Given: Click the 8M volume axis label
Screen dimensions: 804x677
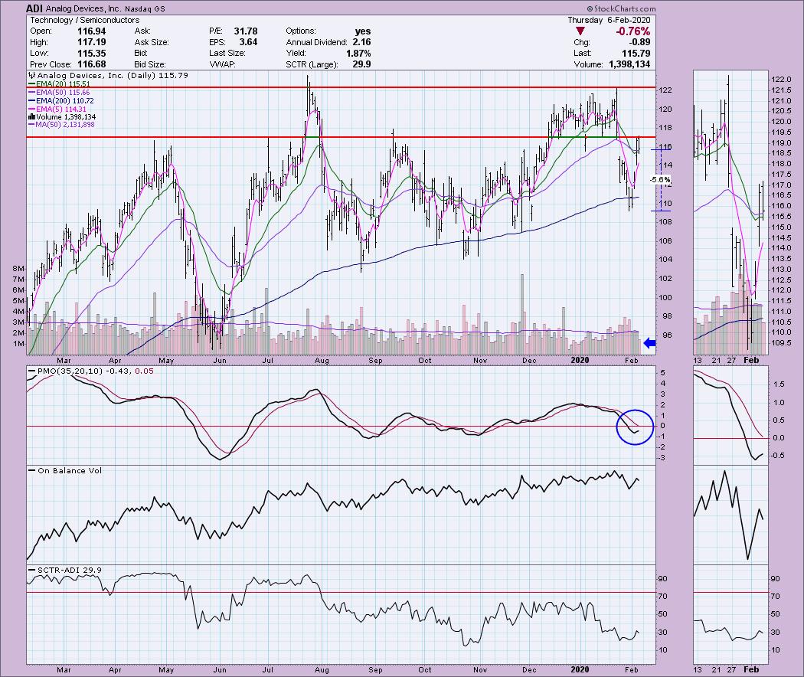Looking at the screenshot, I should 18,268.
